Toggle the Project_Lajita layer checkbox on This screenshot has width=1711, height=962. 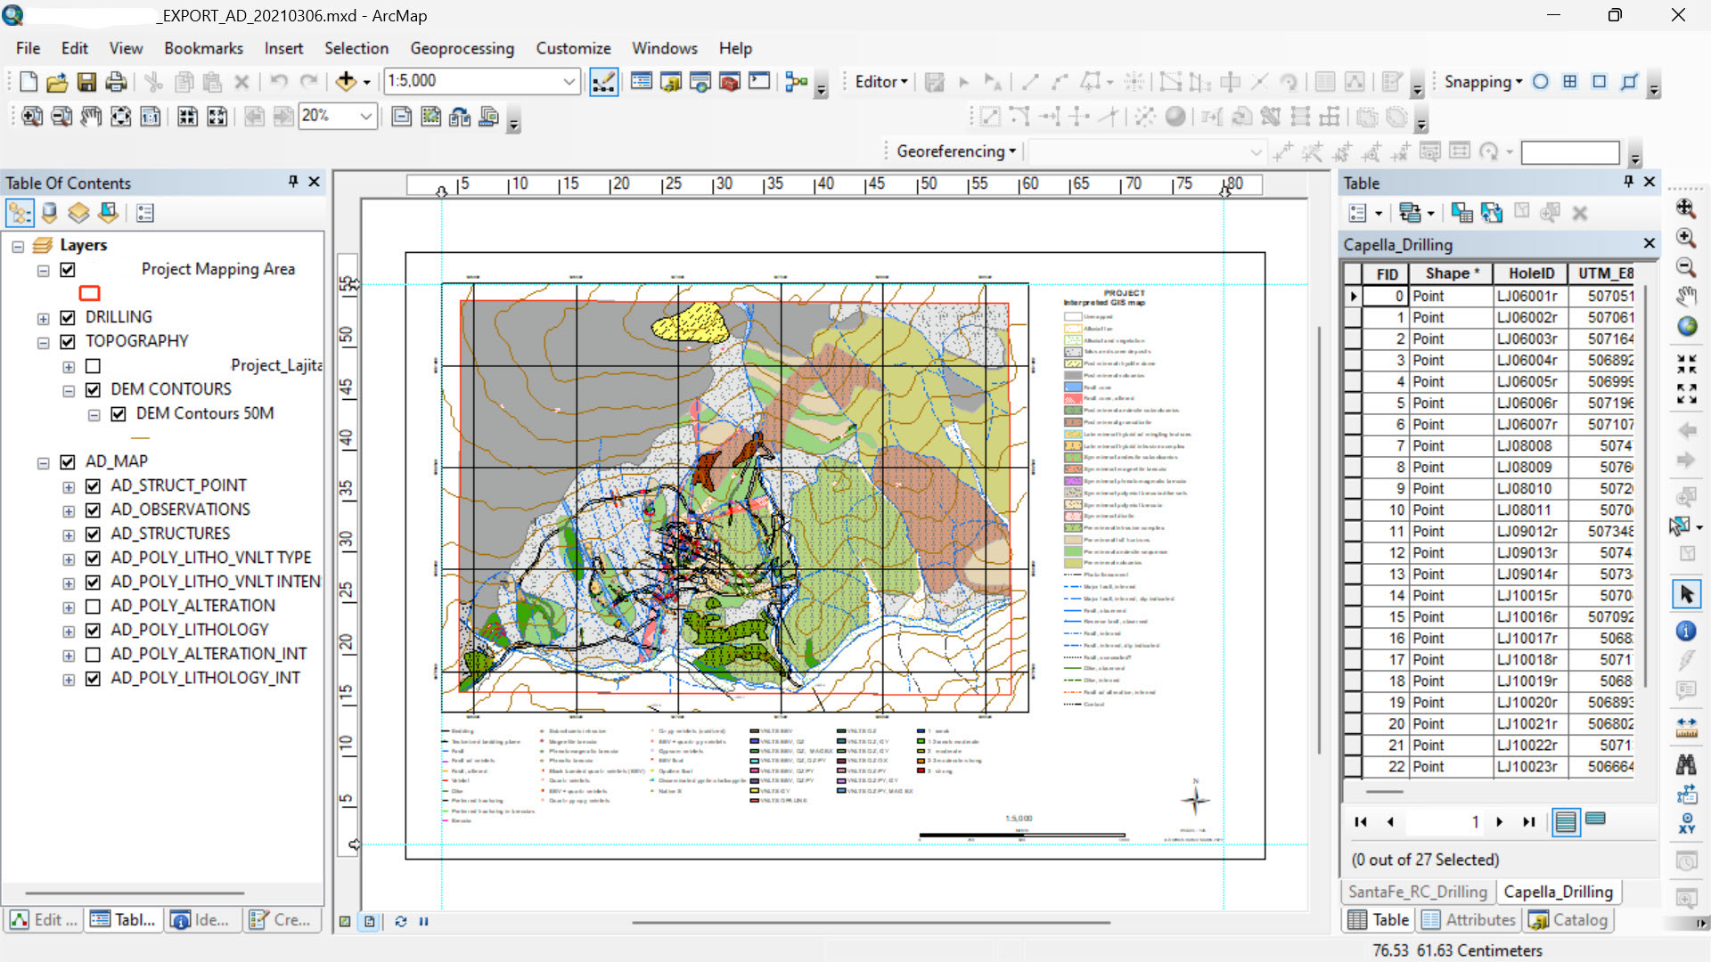pyautogui.click(x=93, y=366)
